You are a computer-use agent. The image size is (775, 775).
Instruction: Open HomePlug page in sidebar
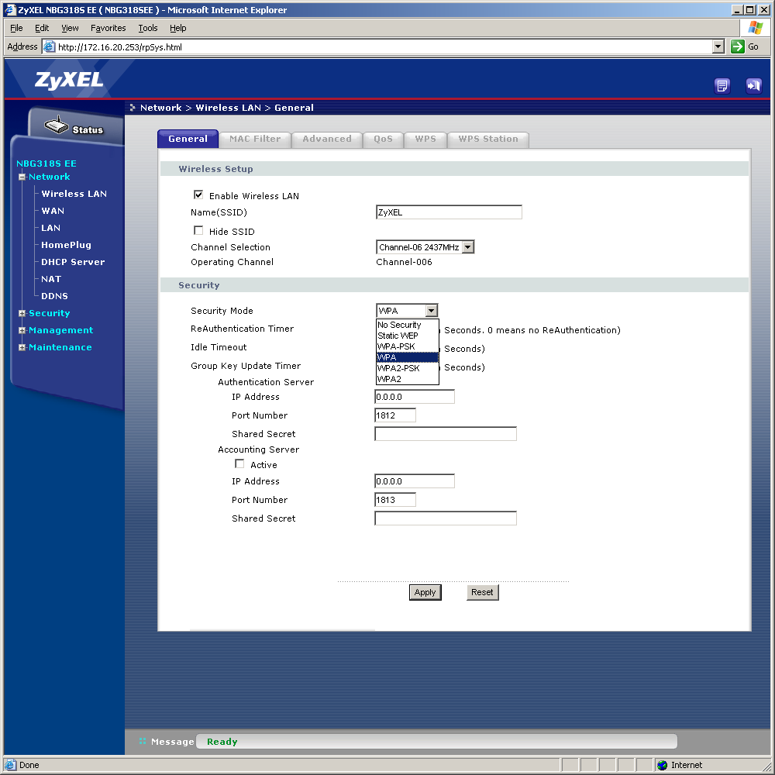[66, 245]
